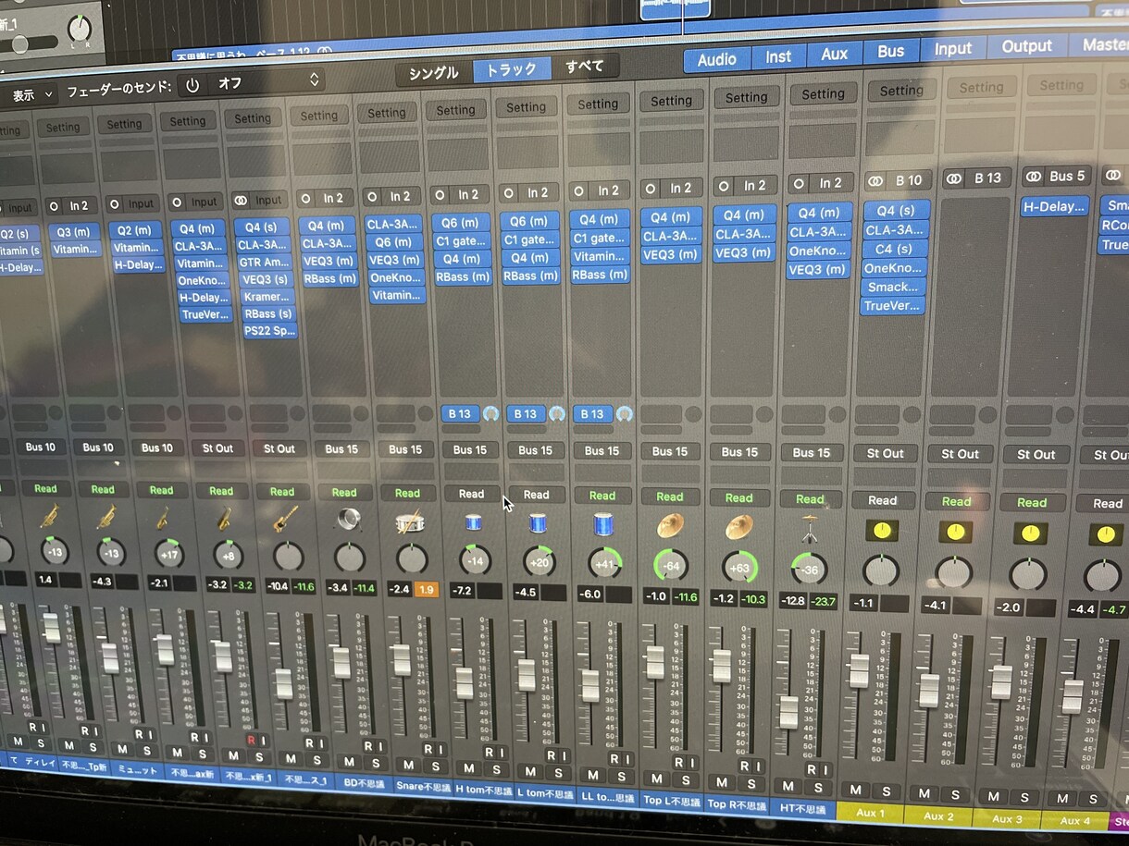Screen dimensions: 1129x846
Task: Mute the Aux 1 channel strip
Action: pos(856,790)
